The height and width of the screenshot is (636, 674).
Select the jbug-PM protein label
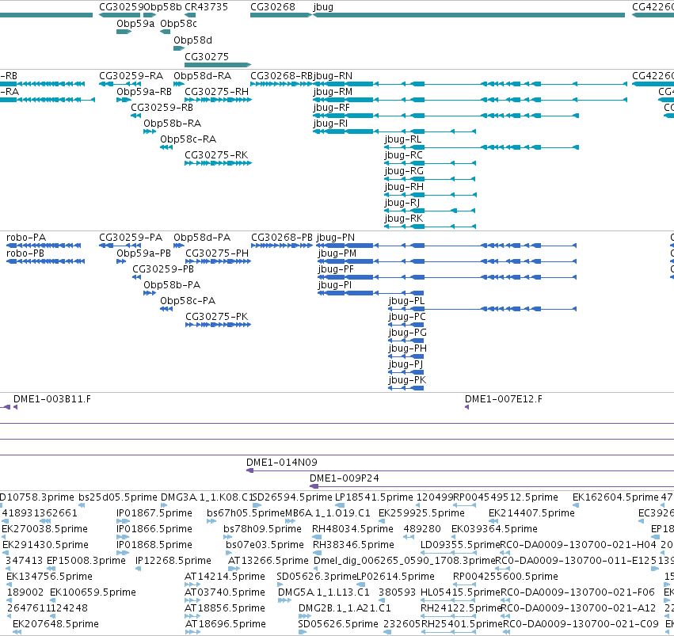coord(337,253)
